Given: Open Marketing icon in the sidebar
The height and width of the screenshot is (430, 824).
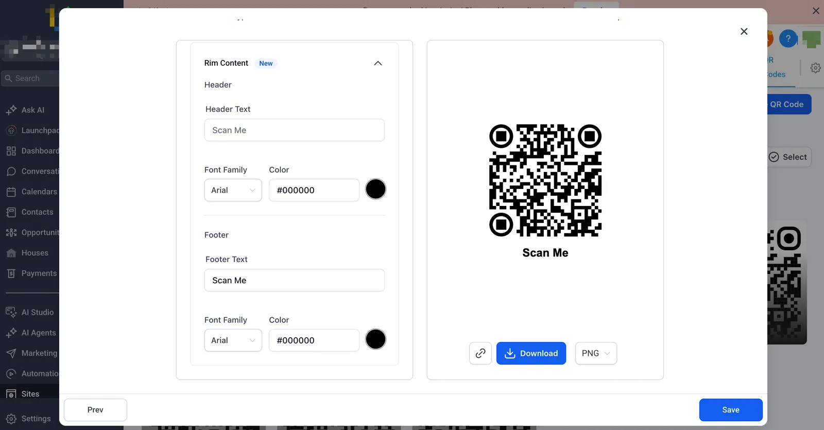Looking at the screenshot, I should 11,353.
